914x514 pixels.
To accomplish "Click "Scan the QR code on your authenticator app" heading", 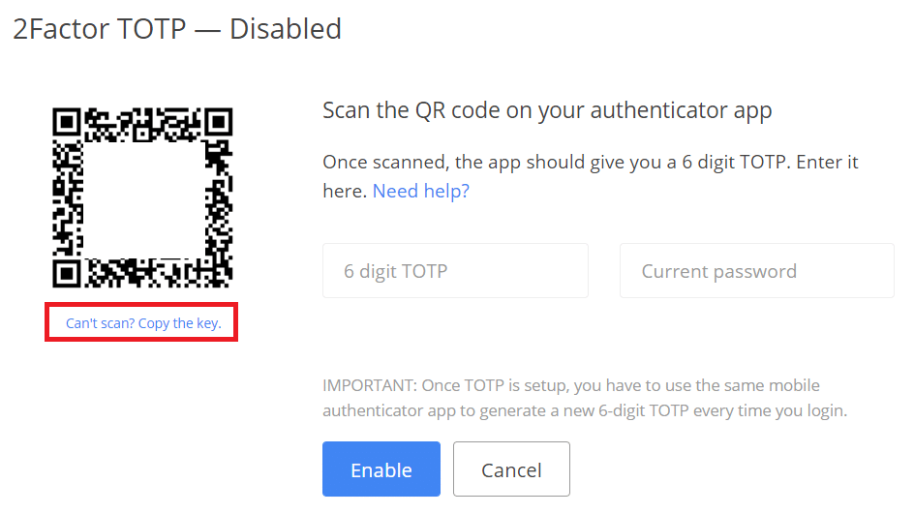I will pyautogui.click(x=547, y=110).
